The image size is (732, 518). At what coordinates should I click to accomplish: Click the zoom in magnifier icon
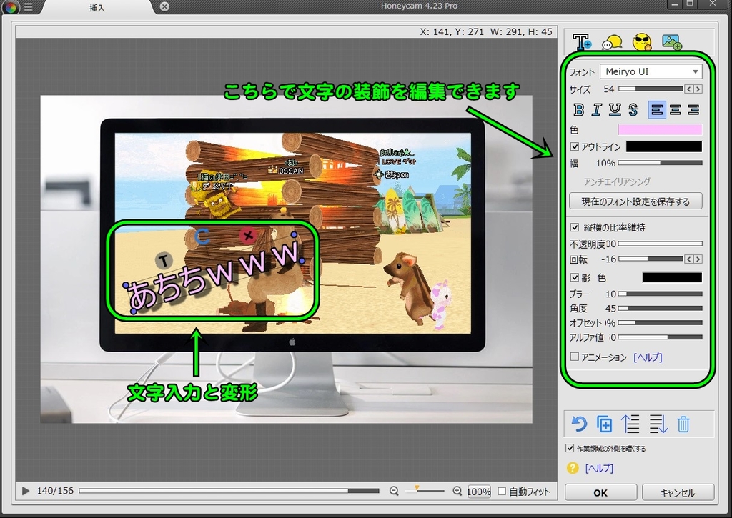[457, 491]
